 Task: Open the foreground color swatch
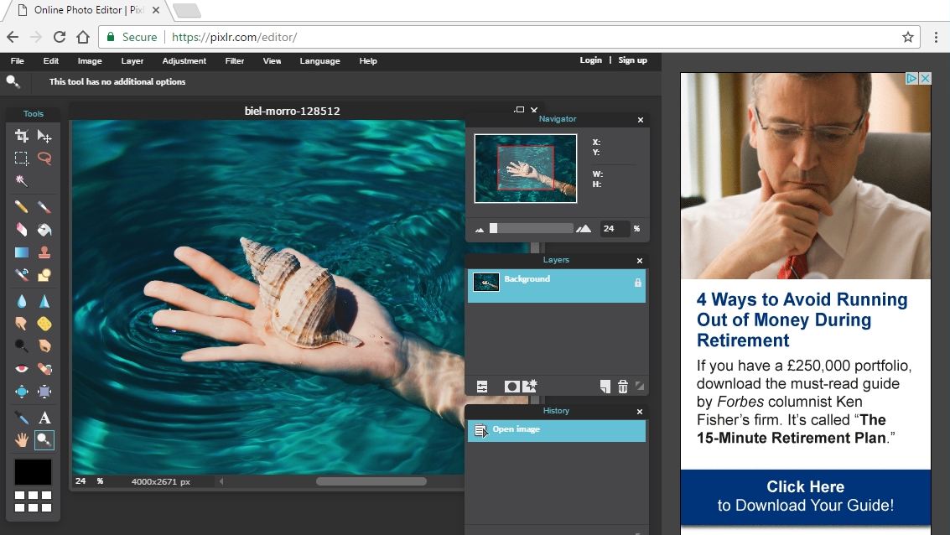point(33,472)
